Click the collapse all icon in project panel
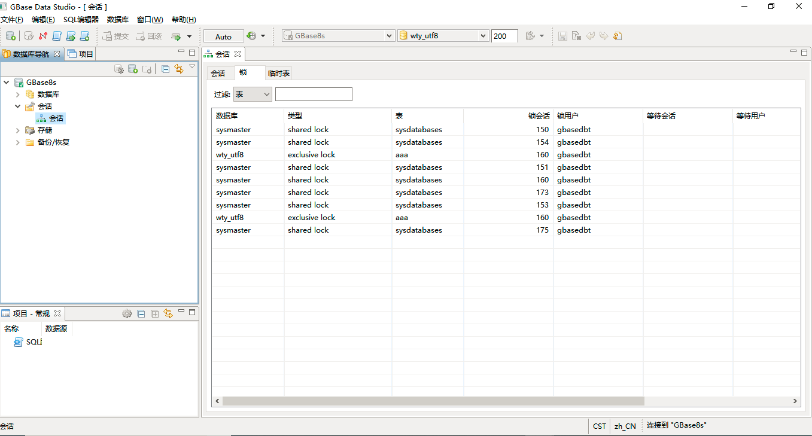Screen dimensions: 812x436 141,313
